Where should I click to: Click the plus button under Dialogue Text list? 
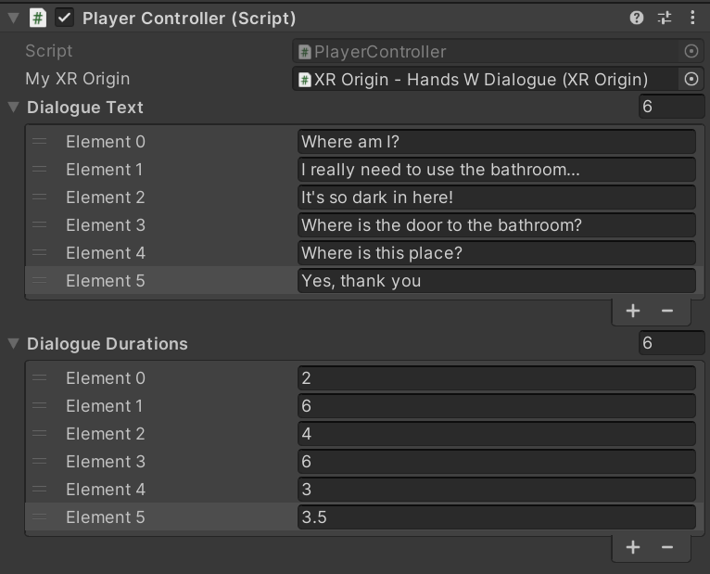click(x=633, y=311)
